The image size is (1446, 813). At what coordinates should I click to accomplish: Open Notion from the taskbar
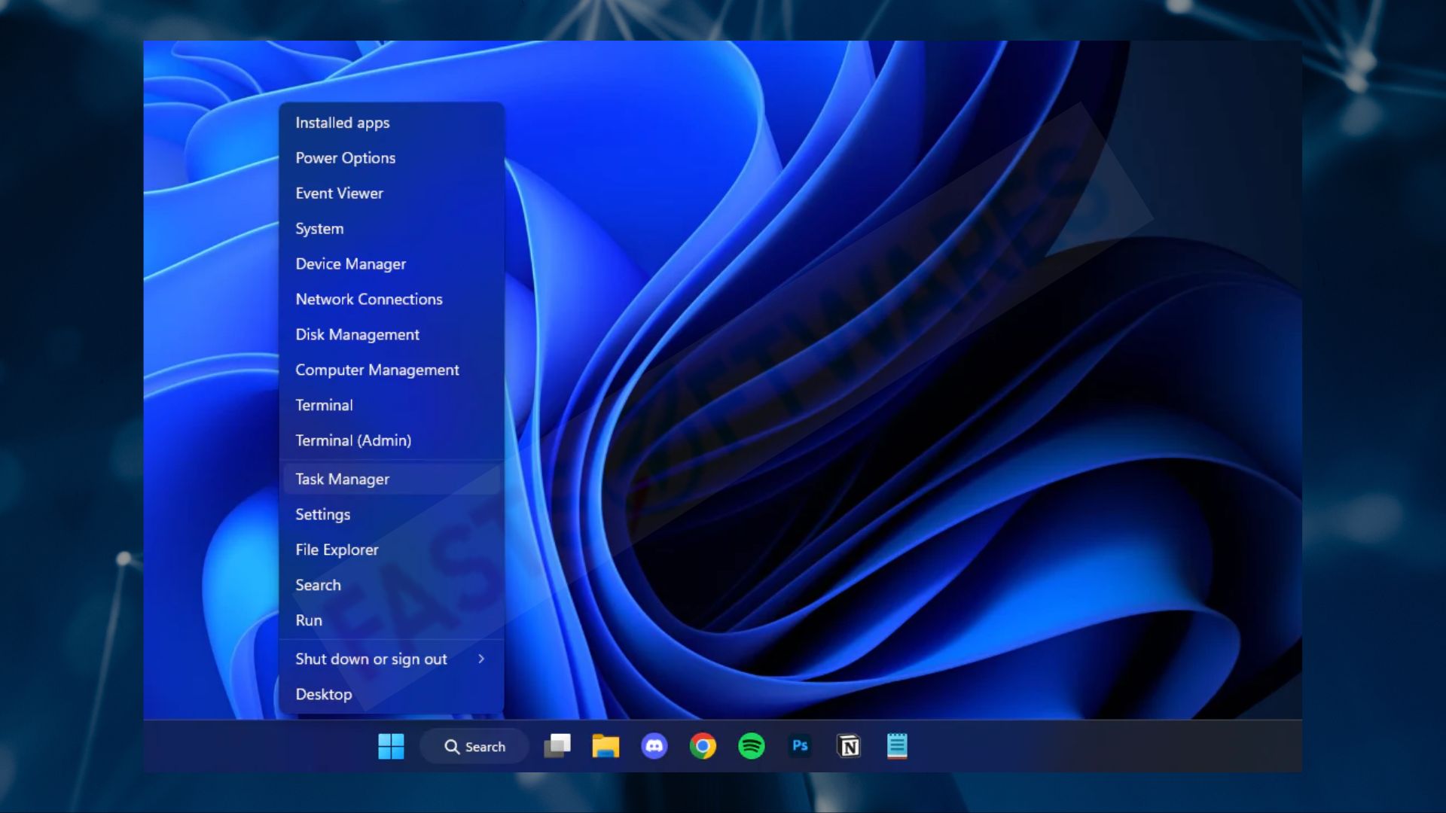[x=849, y=746]
